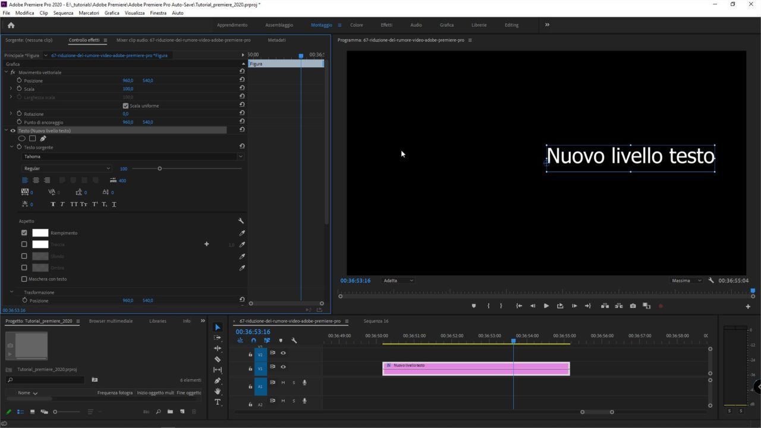Uncheck the Scala uniforme checkbox
The height and width of the screenshot is (428, 761).
coord(125,105)
